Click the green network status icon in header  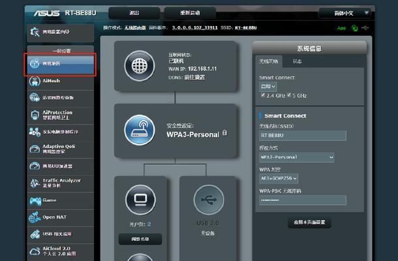pos(354,28)
